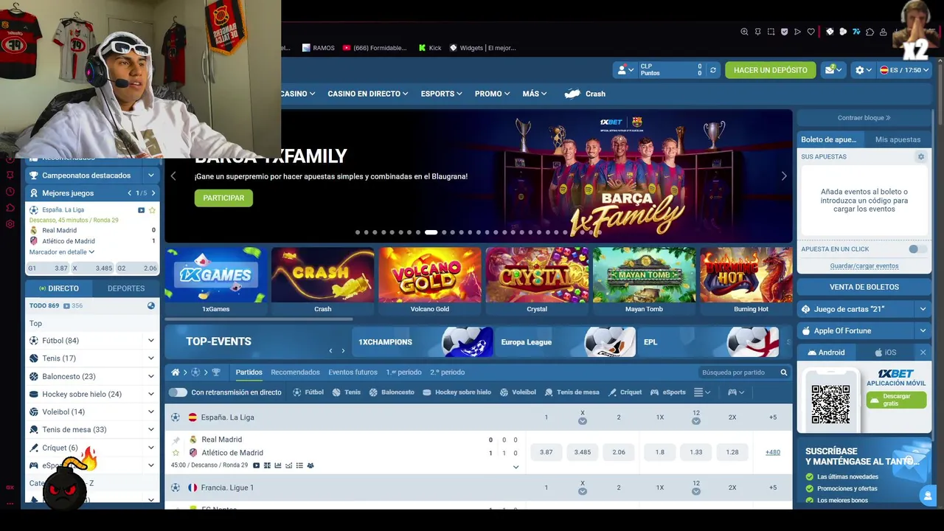
Task: Toggle Con retransmisión en directo switch
Action: [178, 392]
